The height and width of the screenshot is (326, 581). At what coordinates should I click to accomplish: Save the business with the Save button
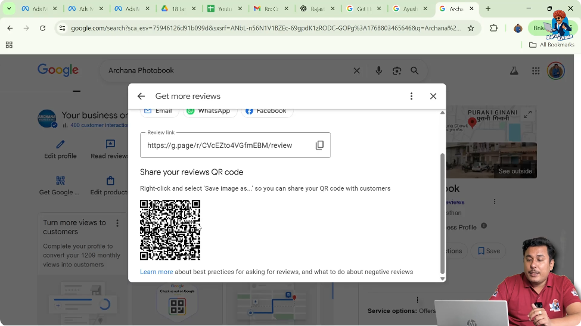[489, 251]
